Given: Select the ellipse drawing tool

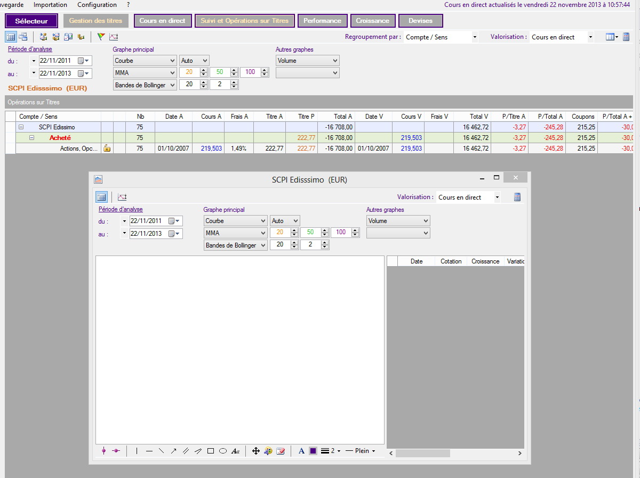Looking at the screenshot, I should (x=223, y=451).
